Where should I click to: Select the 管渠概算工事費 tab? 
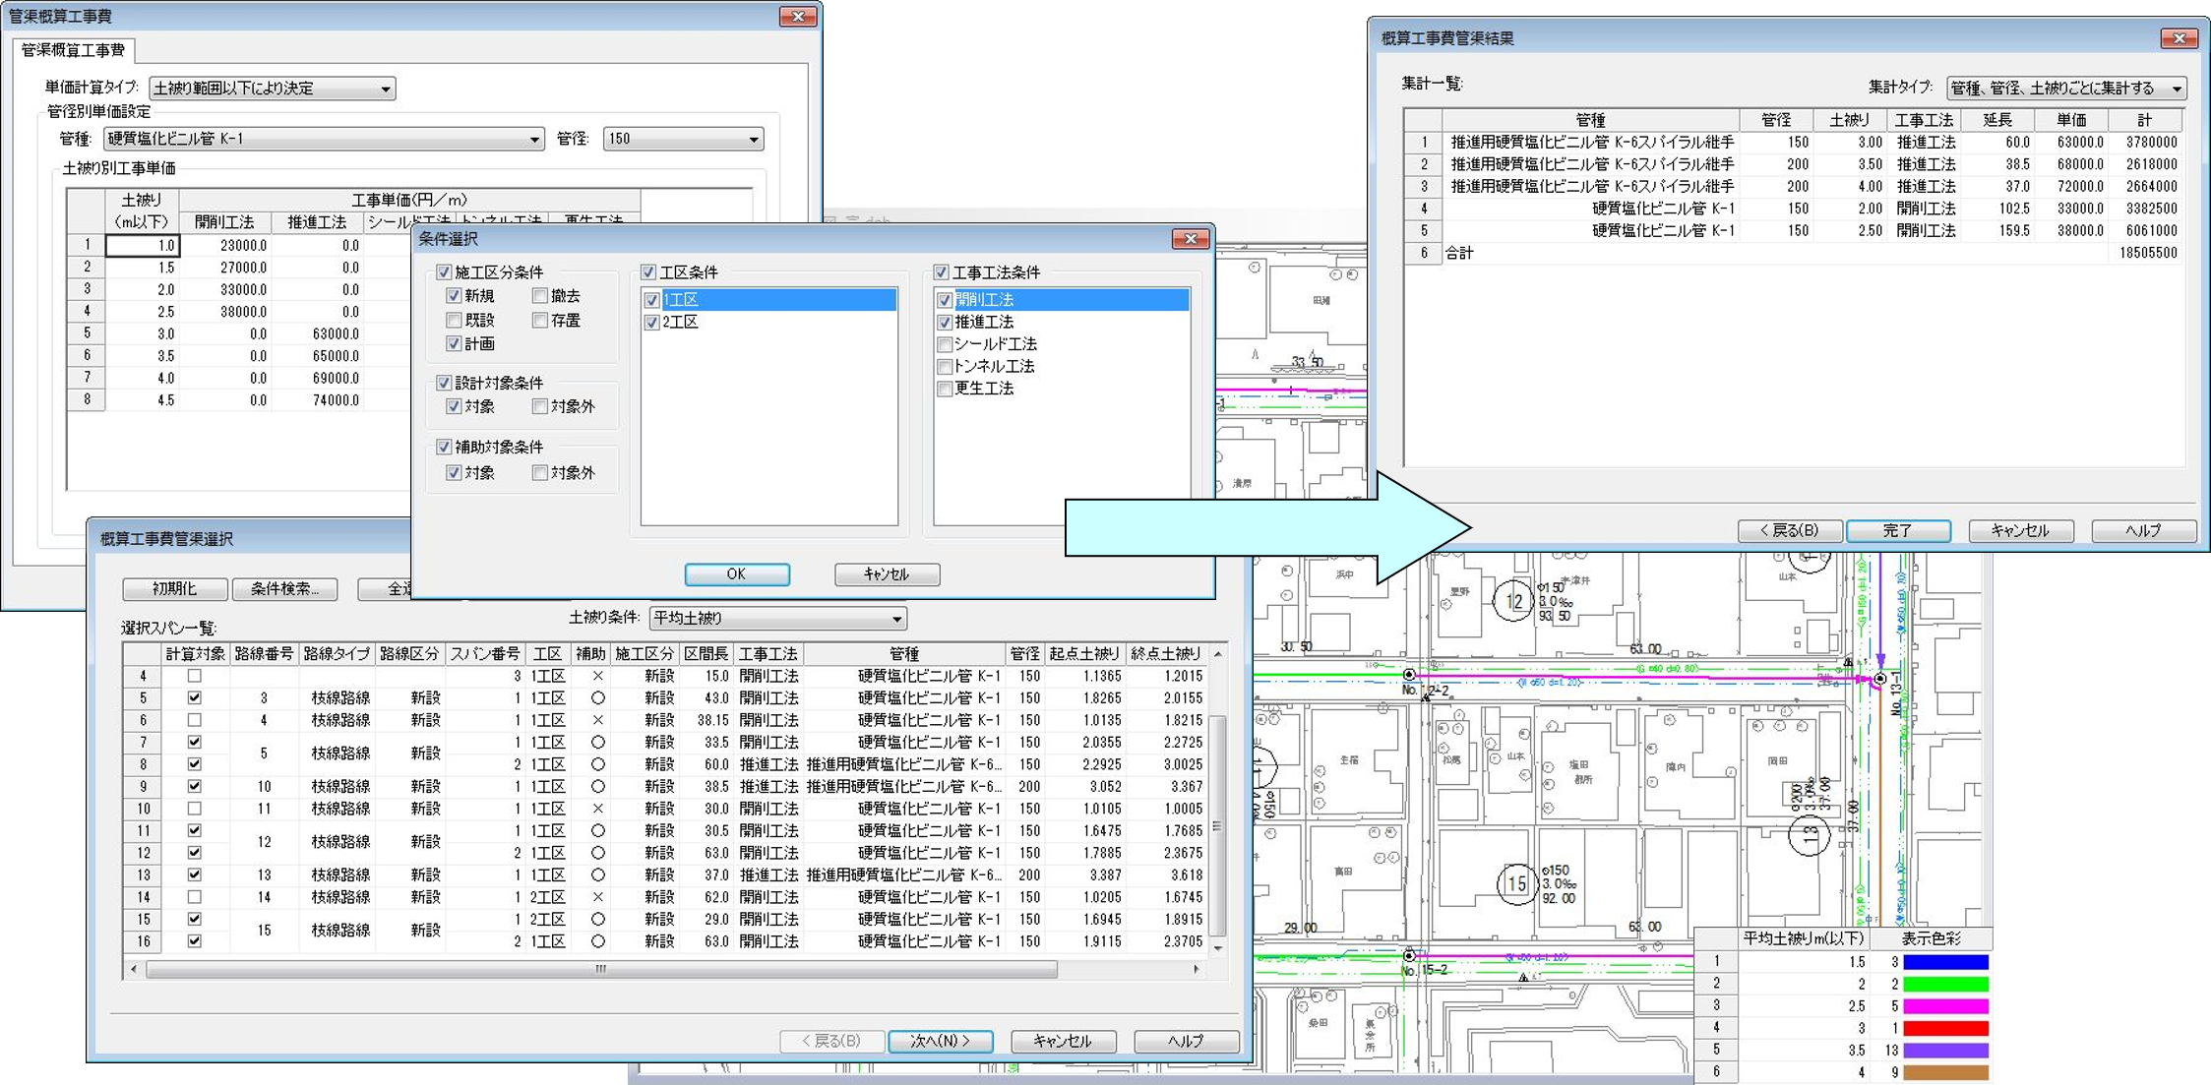click(74, 50)
